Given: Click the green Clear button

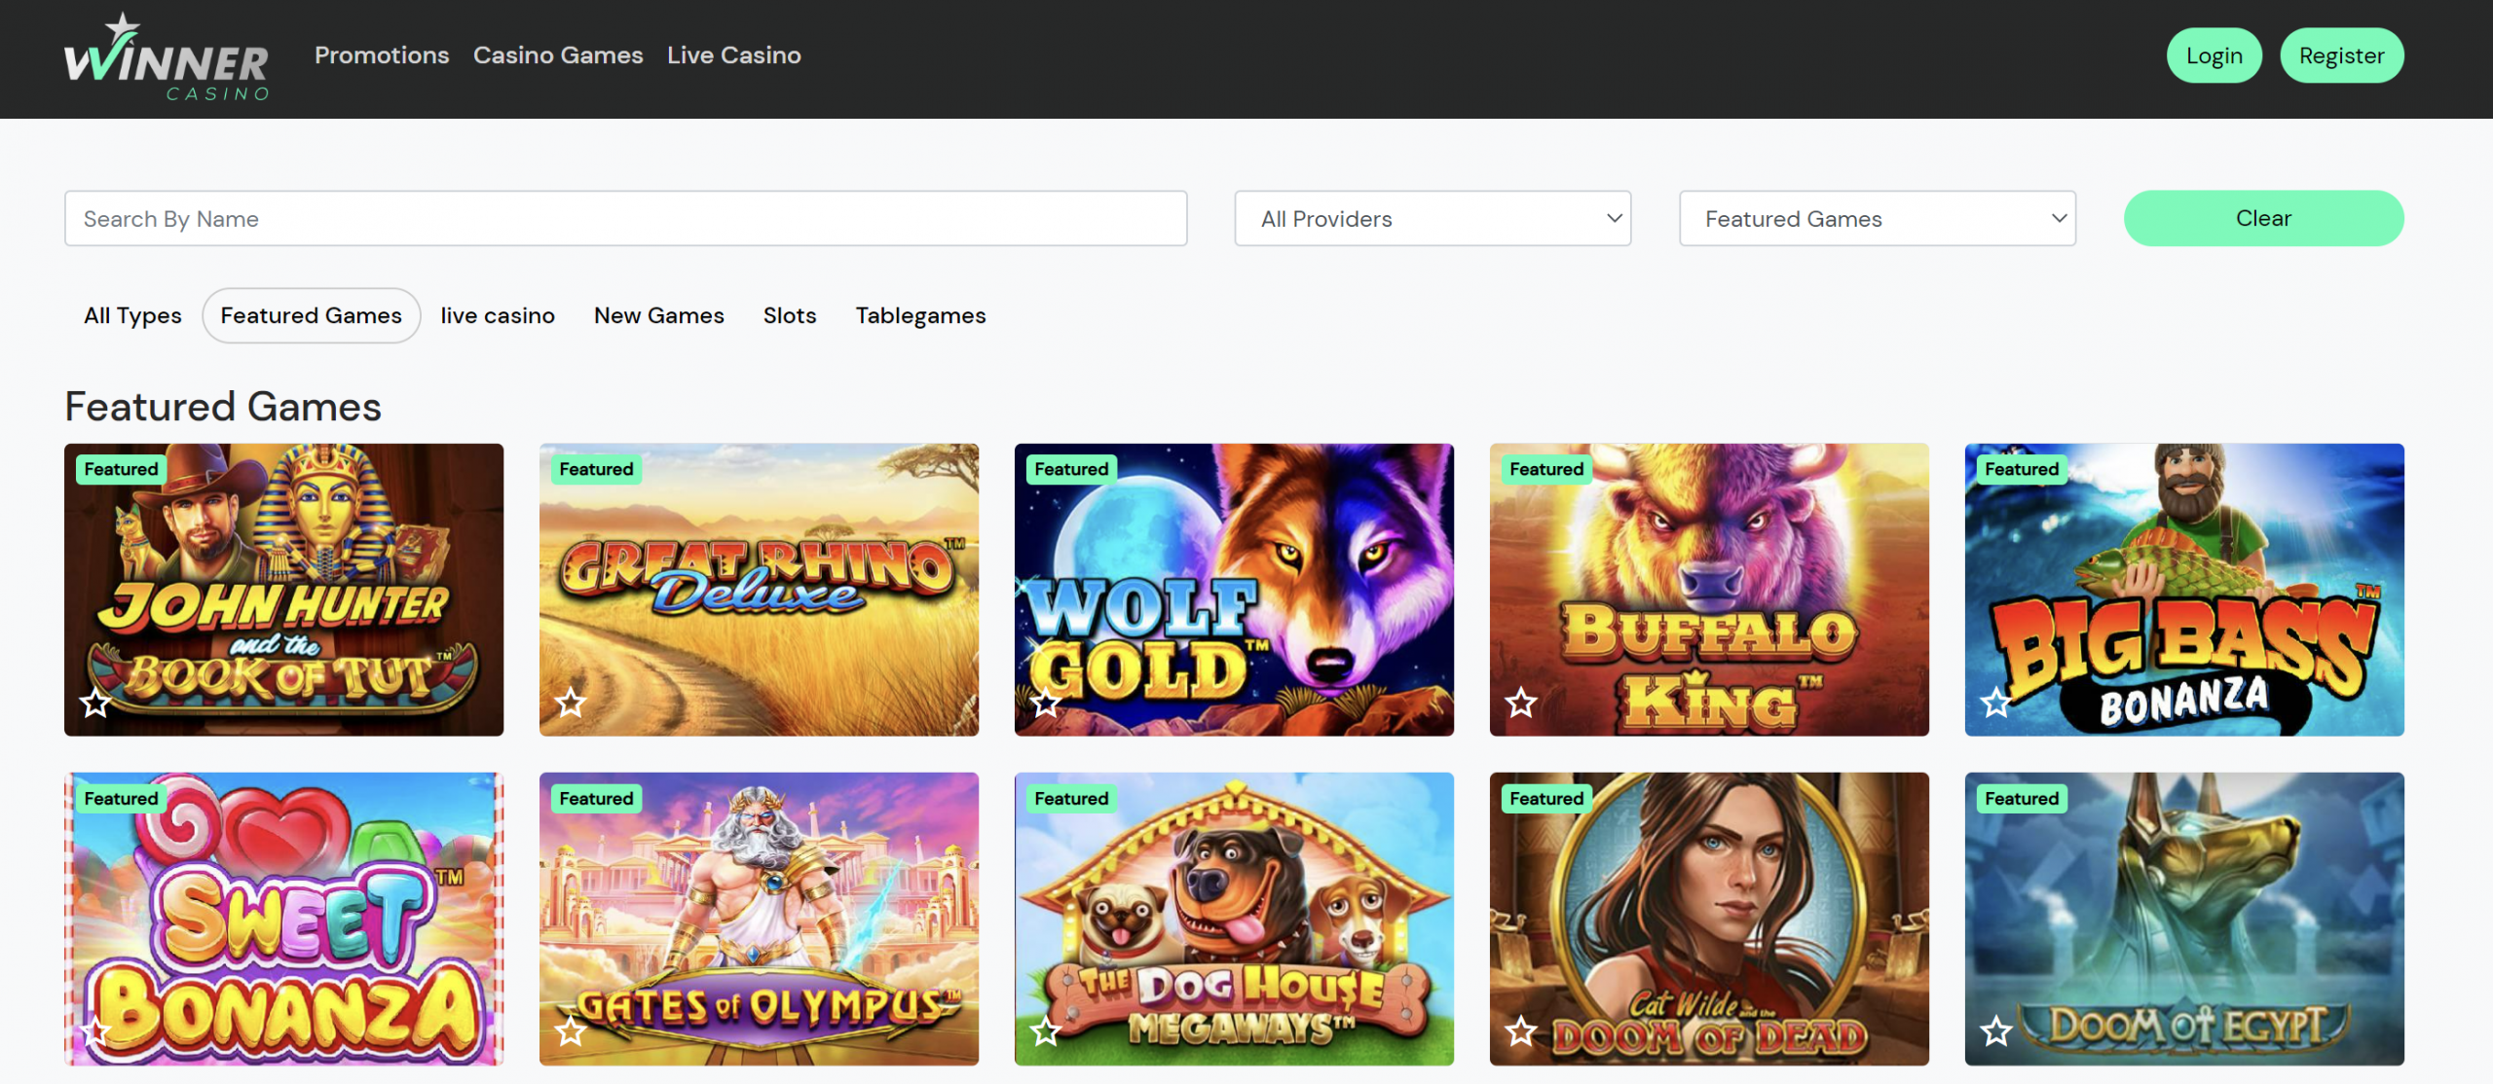Looking at the screenshot, I should coord(2263,219).
